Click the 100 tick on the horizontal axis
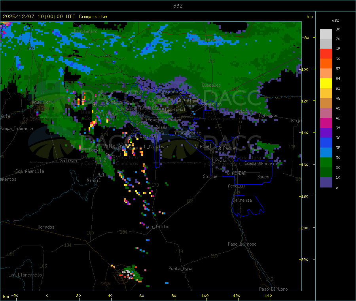This screenshot has width=356, height=301. pos(205,295)
